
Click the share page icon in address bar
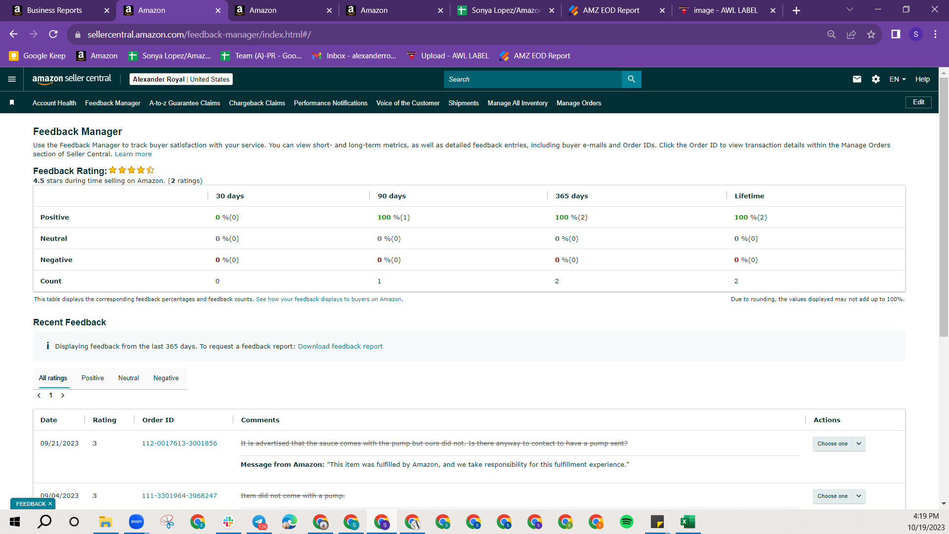click(x=851, y=34)
